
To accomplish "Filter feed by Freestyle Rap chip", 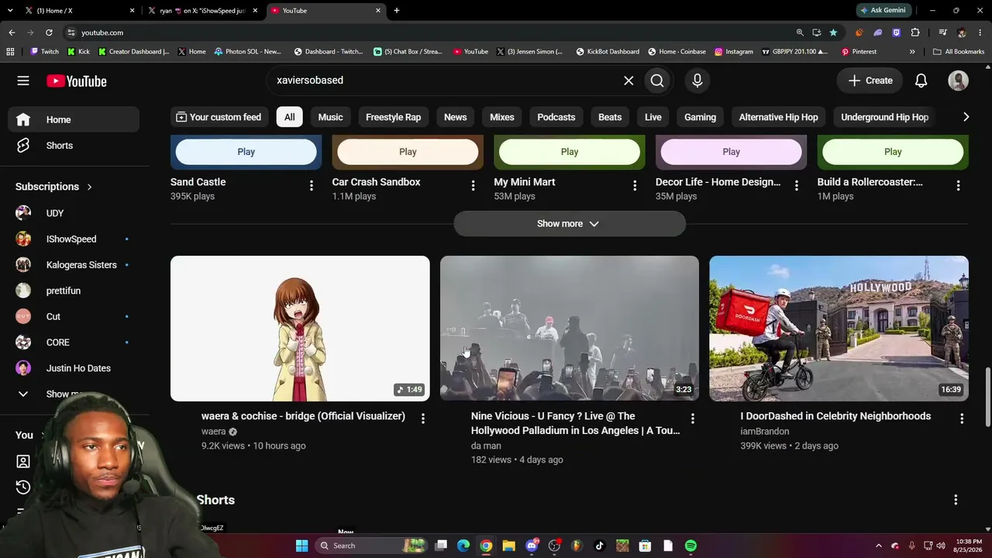I will pos(393,117).
